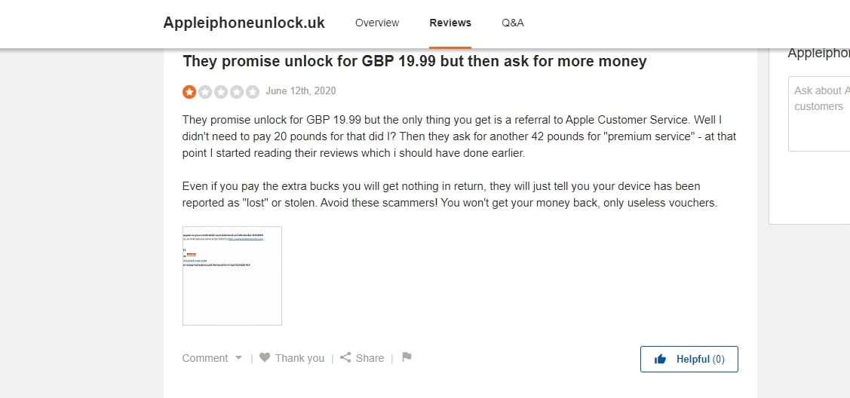Click the truncated Appleiphon sidebar heading
The width and height of the screenshot is (850, 398).
click(818, 53)
